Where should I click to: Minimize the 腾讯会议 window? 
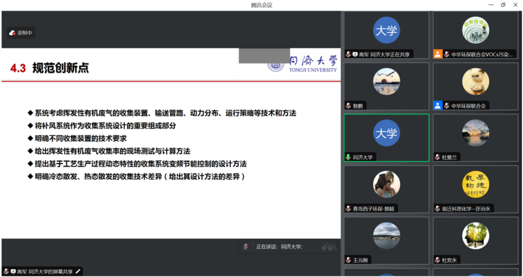(491, 5)
